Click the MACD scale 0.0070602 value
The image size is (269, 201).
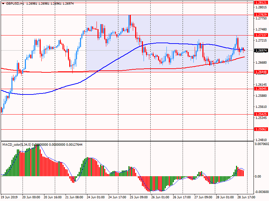tap(262, 144)
